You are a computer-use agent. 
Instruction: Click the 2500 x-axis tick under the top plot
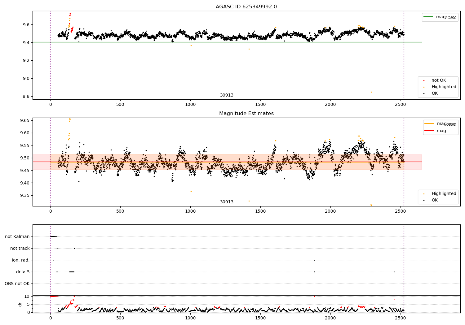click(401, 105)
